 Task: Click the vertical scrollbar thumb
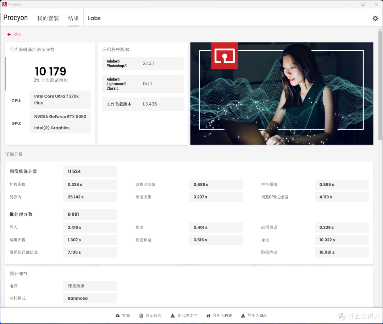(x=380, y=85)
